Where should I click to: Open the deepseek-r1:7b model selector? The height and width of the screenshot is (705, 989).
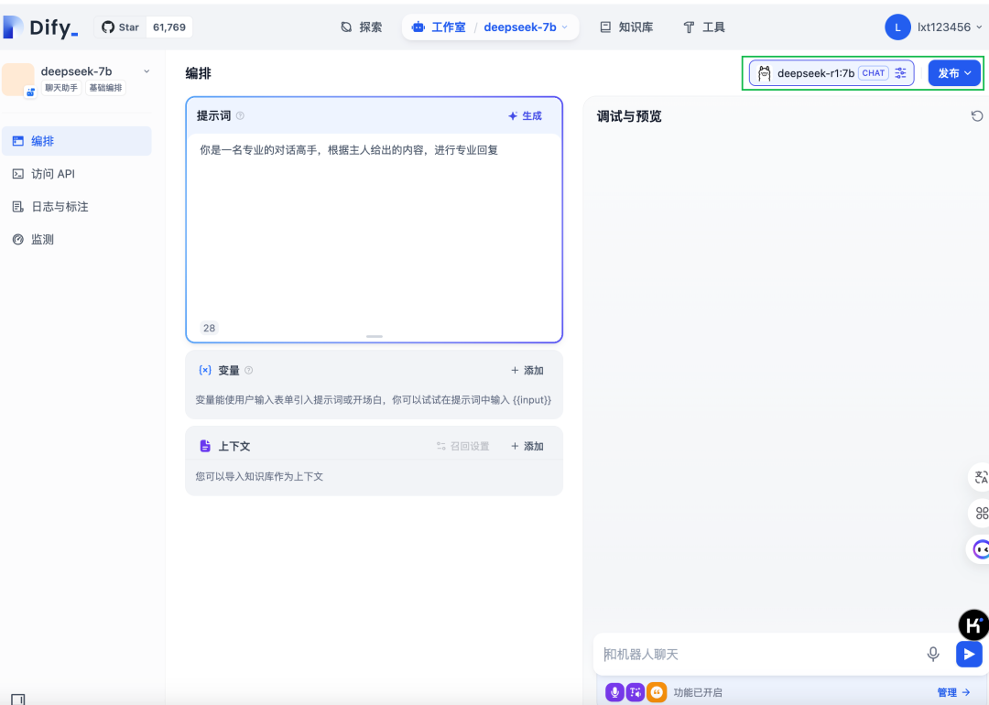[x=831, y=73]
